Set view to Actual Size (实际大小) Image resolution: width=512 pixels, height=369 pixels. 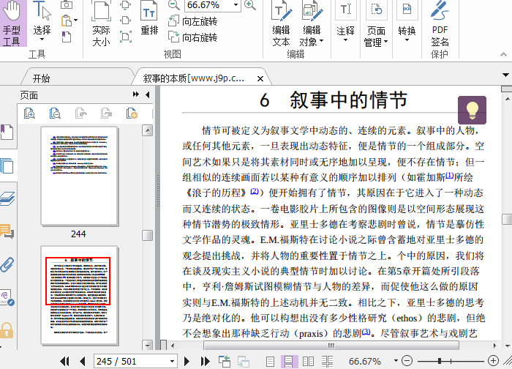[x=101, y=23]
